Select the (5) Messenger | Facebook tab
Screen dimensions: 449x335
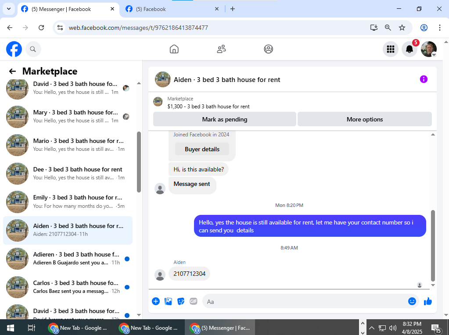[68, 9]
